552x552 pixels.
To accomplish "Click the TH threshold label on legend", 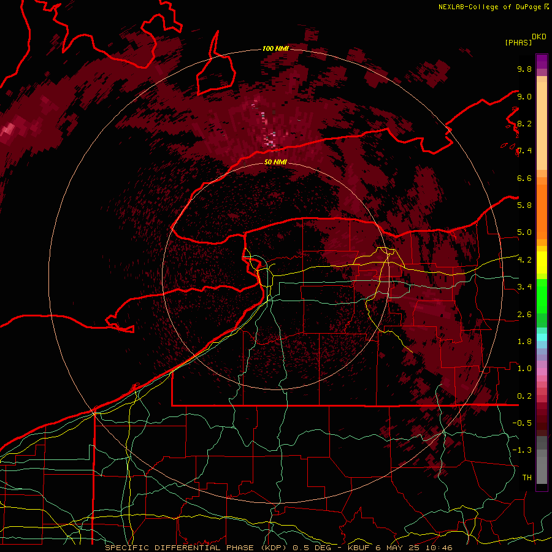I will 527,478.
